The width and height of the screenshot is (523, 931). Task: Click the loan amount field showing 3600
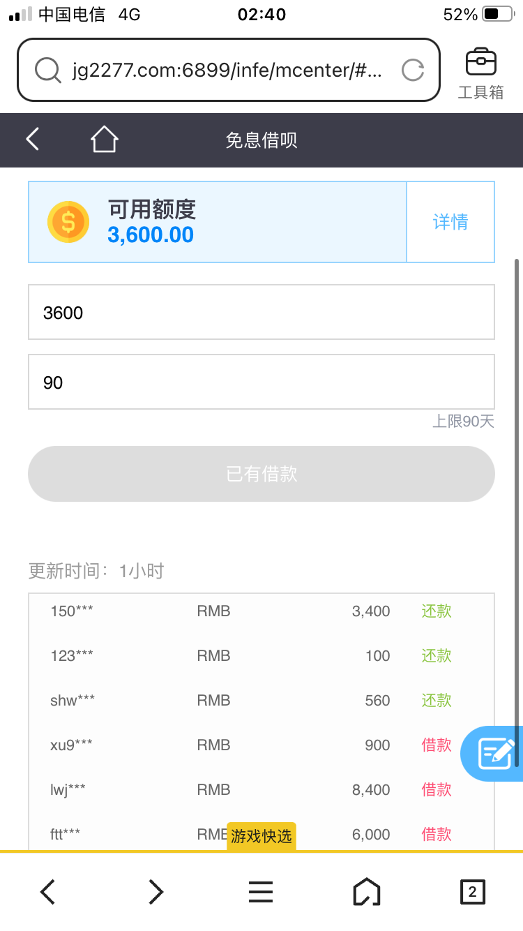[x=261, y=312]
